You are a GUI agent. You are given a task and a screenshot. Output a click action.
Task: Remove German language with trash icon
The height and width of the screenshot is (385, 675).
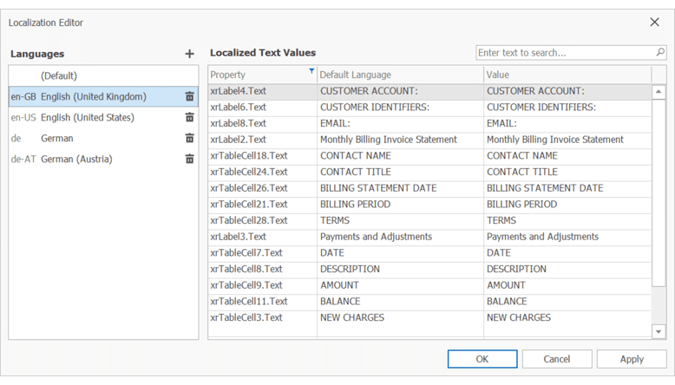189,138
